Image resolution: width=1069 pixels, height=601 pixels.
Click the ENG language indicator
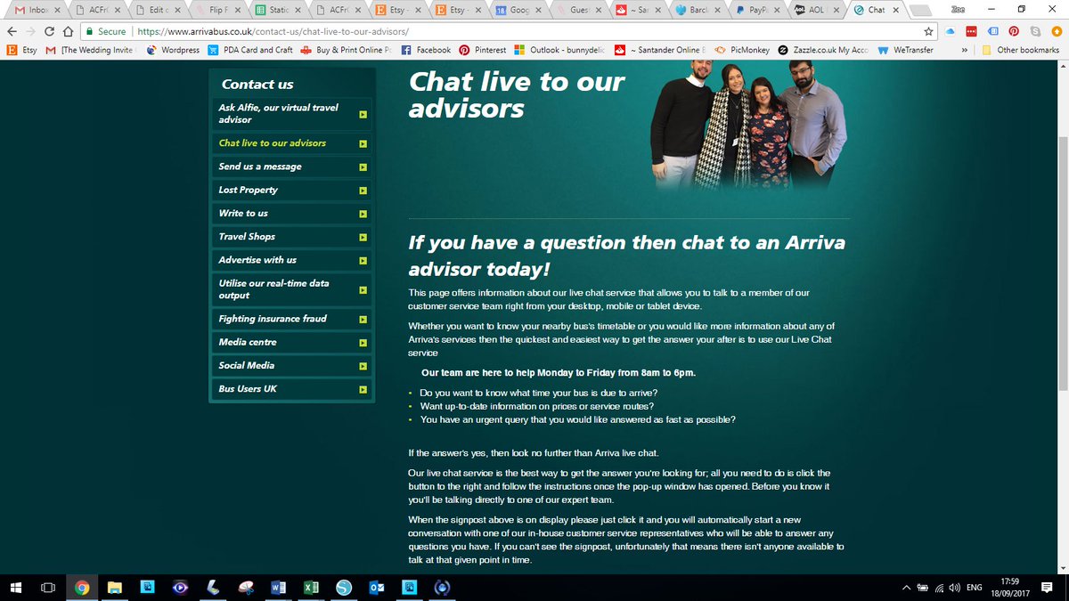coord(975,588)
